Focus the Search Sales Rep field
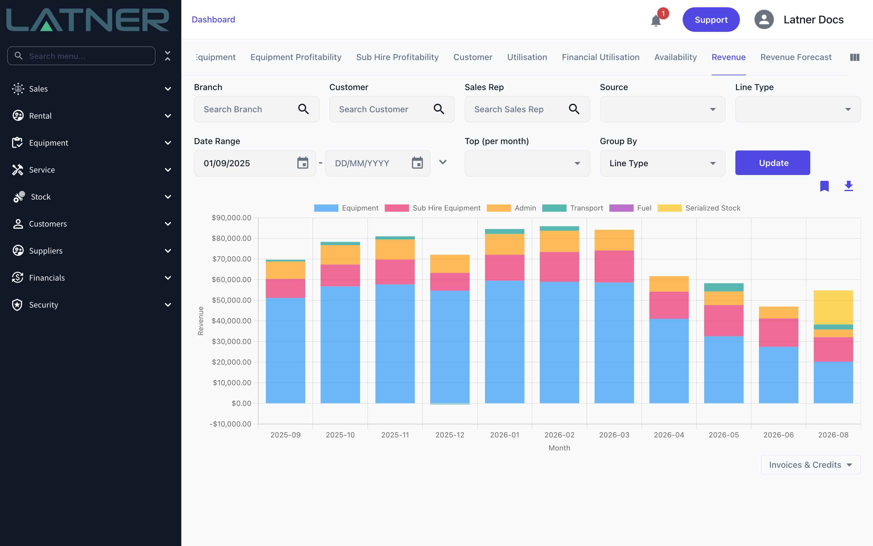 click(x=527, y=109)
